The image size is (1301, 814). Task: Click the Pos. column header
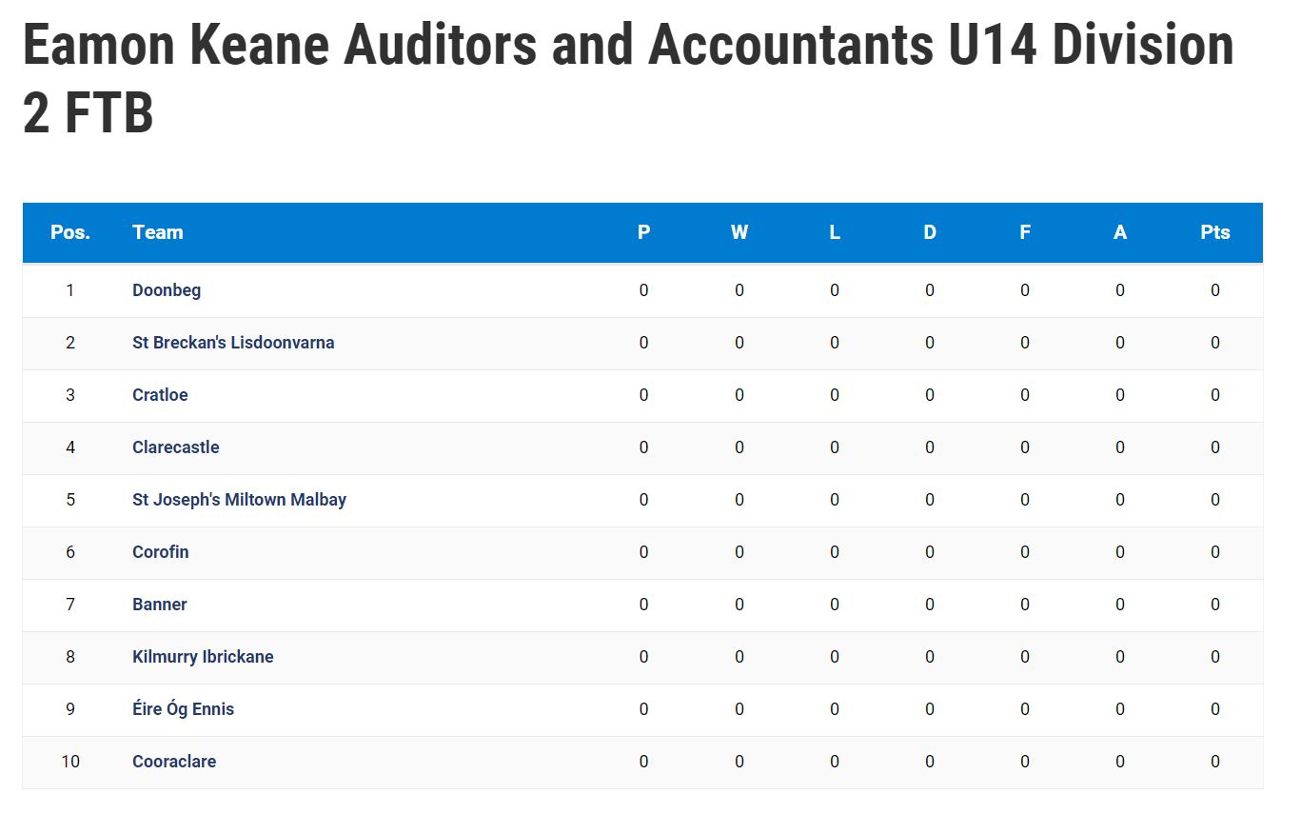click(70, 232)
